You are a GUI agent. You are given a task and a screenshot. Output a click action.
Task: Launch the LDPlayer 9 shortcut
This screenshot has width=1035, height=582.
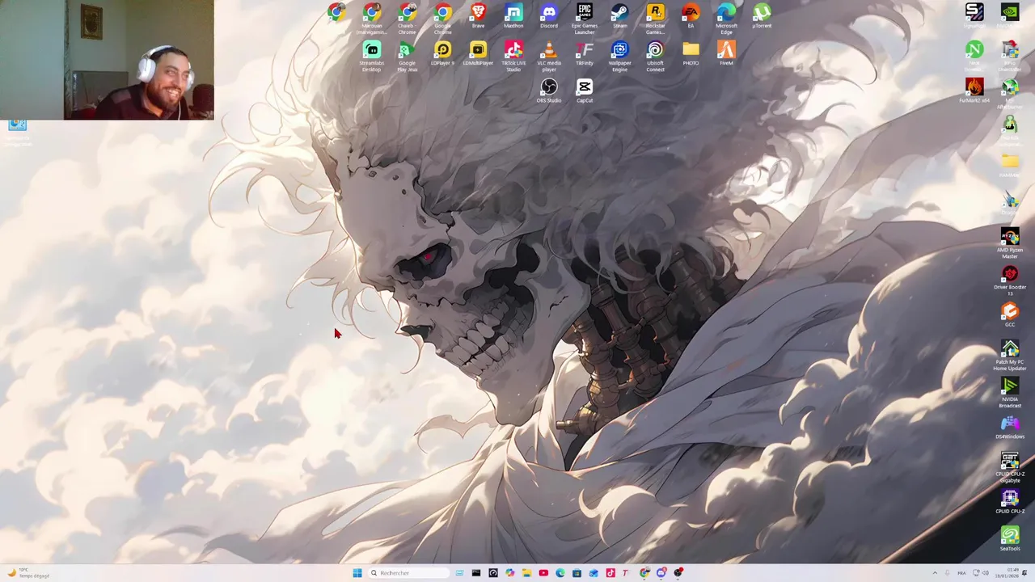click(x=442, y=53)
